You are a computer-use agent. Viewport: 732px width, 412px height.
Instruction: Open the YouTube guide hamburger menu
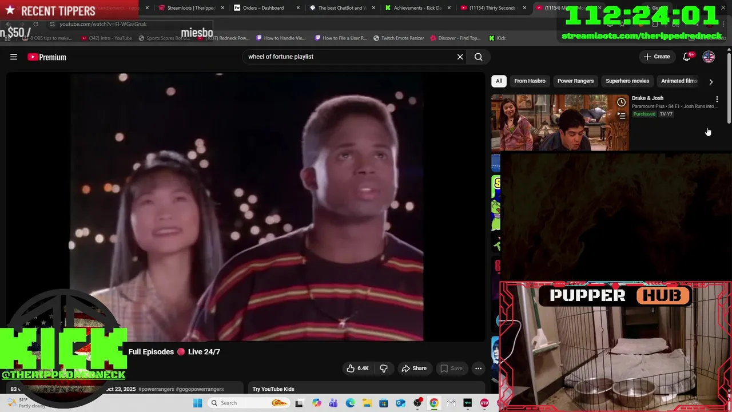tap(14, 57)
